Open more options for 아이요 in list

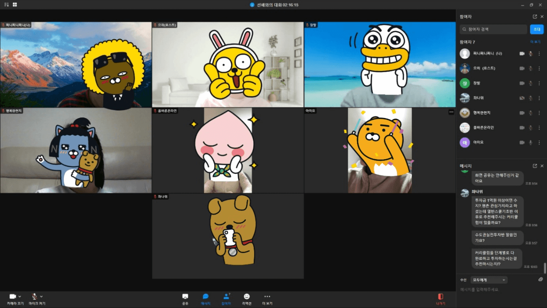click(x=539, y=143)
